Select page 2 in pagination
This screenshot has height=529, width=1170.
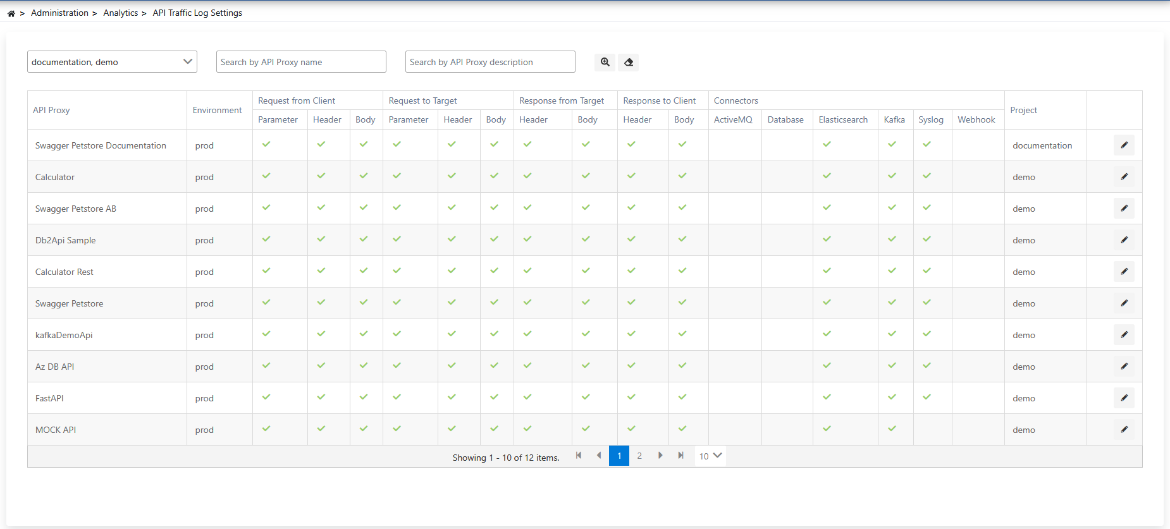coord(639,456)
